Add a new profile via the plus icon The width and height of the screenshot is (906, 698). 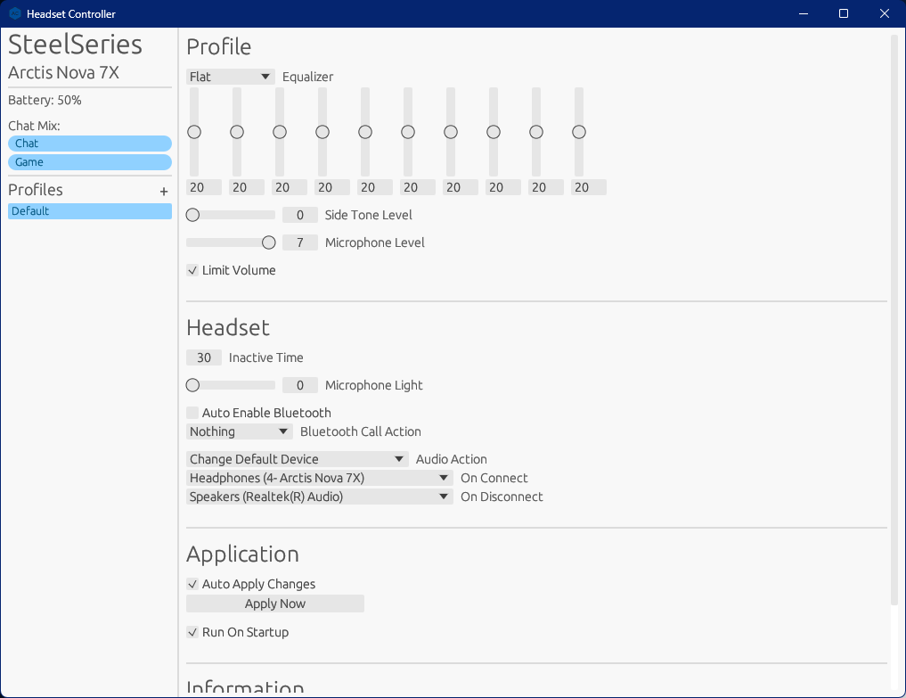164,190
